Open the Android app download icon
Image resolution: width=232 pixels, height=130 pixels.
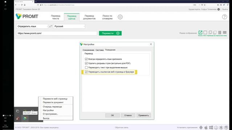click(201, 127)
